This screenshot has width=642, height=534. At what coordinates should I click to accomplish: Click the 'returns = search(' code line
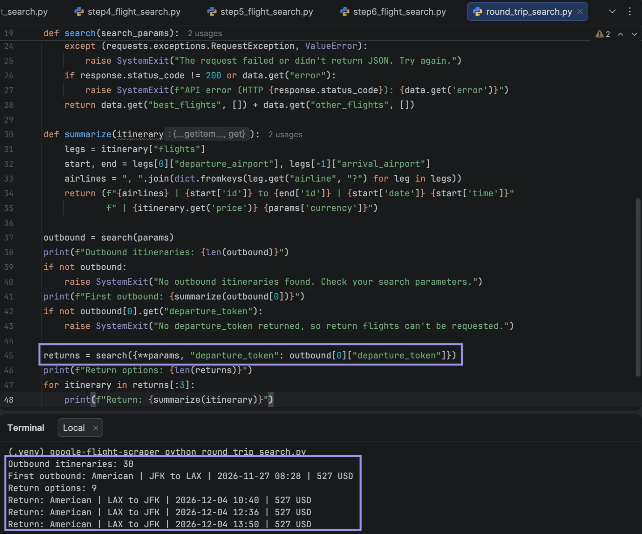pos(250,355)
